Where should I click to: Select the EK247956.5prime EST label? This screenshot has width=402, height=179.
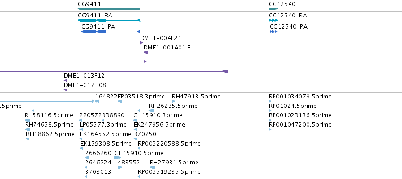tap(159, 124)
